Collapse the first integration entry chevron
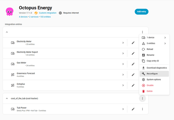The height and width of the screenshot is (120, 174). [7, 32]
